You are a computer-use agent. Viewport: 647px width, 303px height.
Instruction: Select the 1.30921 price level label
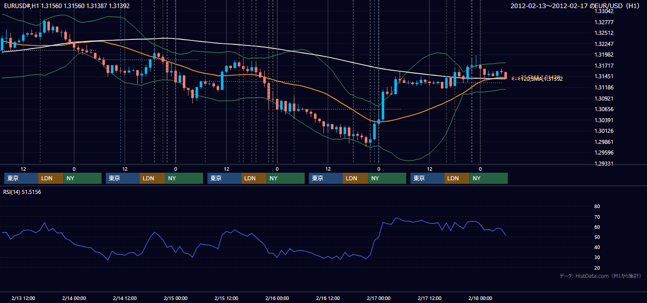pyautogui.click(x=604, y=98)
